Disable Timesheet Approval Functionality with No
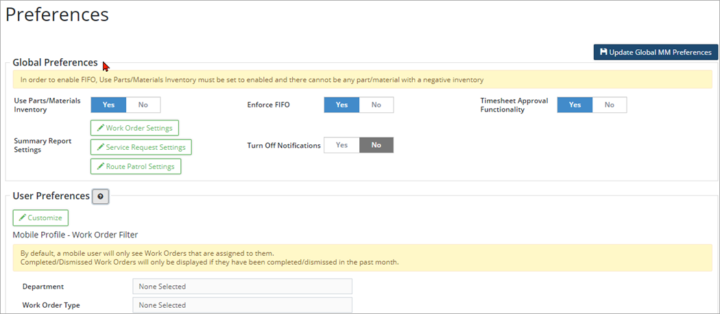Screen dimensions: 720x314 point(609,105)
